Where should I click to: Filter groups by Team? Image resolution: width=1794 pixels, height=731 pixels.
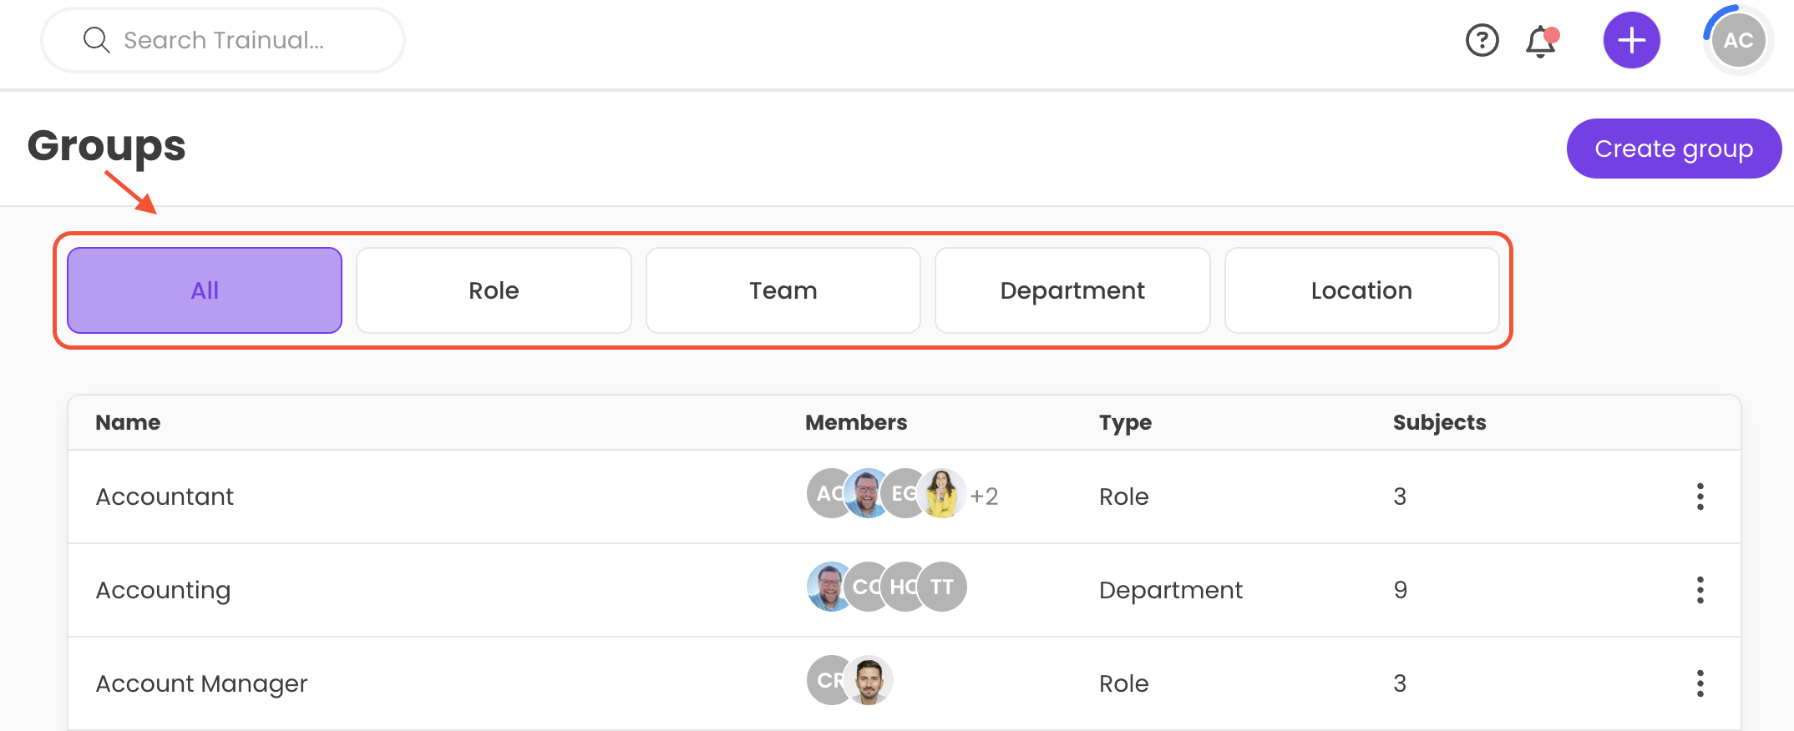click(783, 290)
